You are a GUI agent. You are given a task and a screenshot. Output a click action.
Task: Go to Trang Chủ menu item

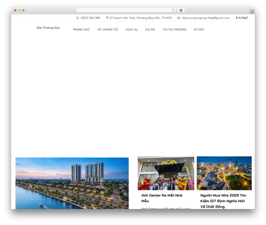81,29
